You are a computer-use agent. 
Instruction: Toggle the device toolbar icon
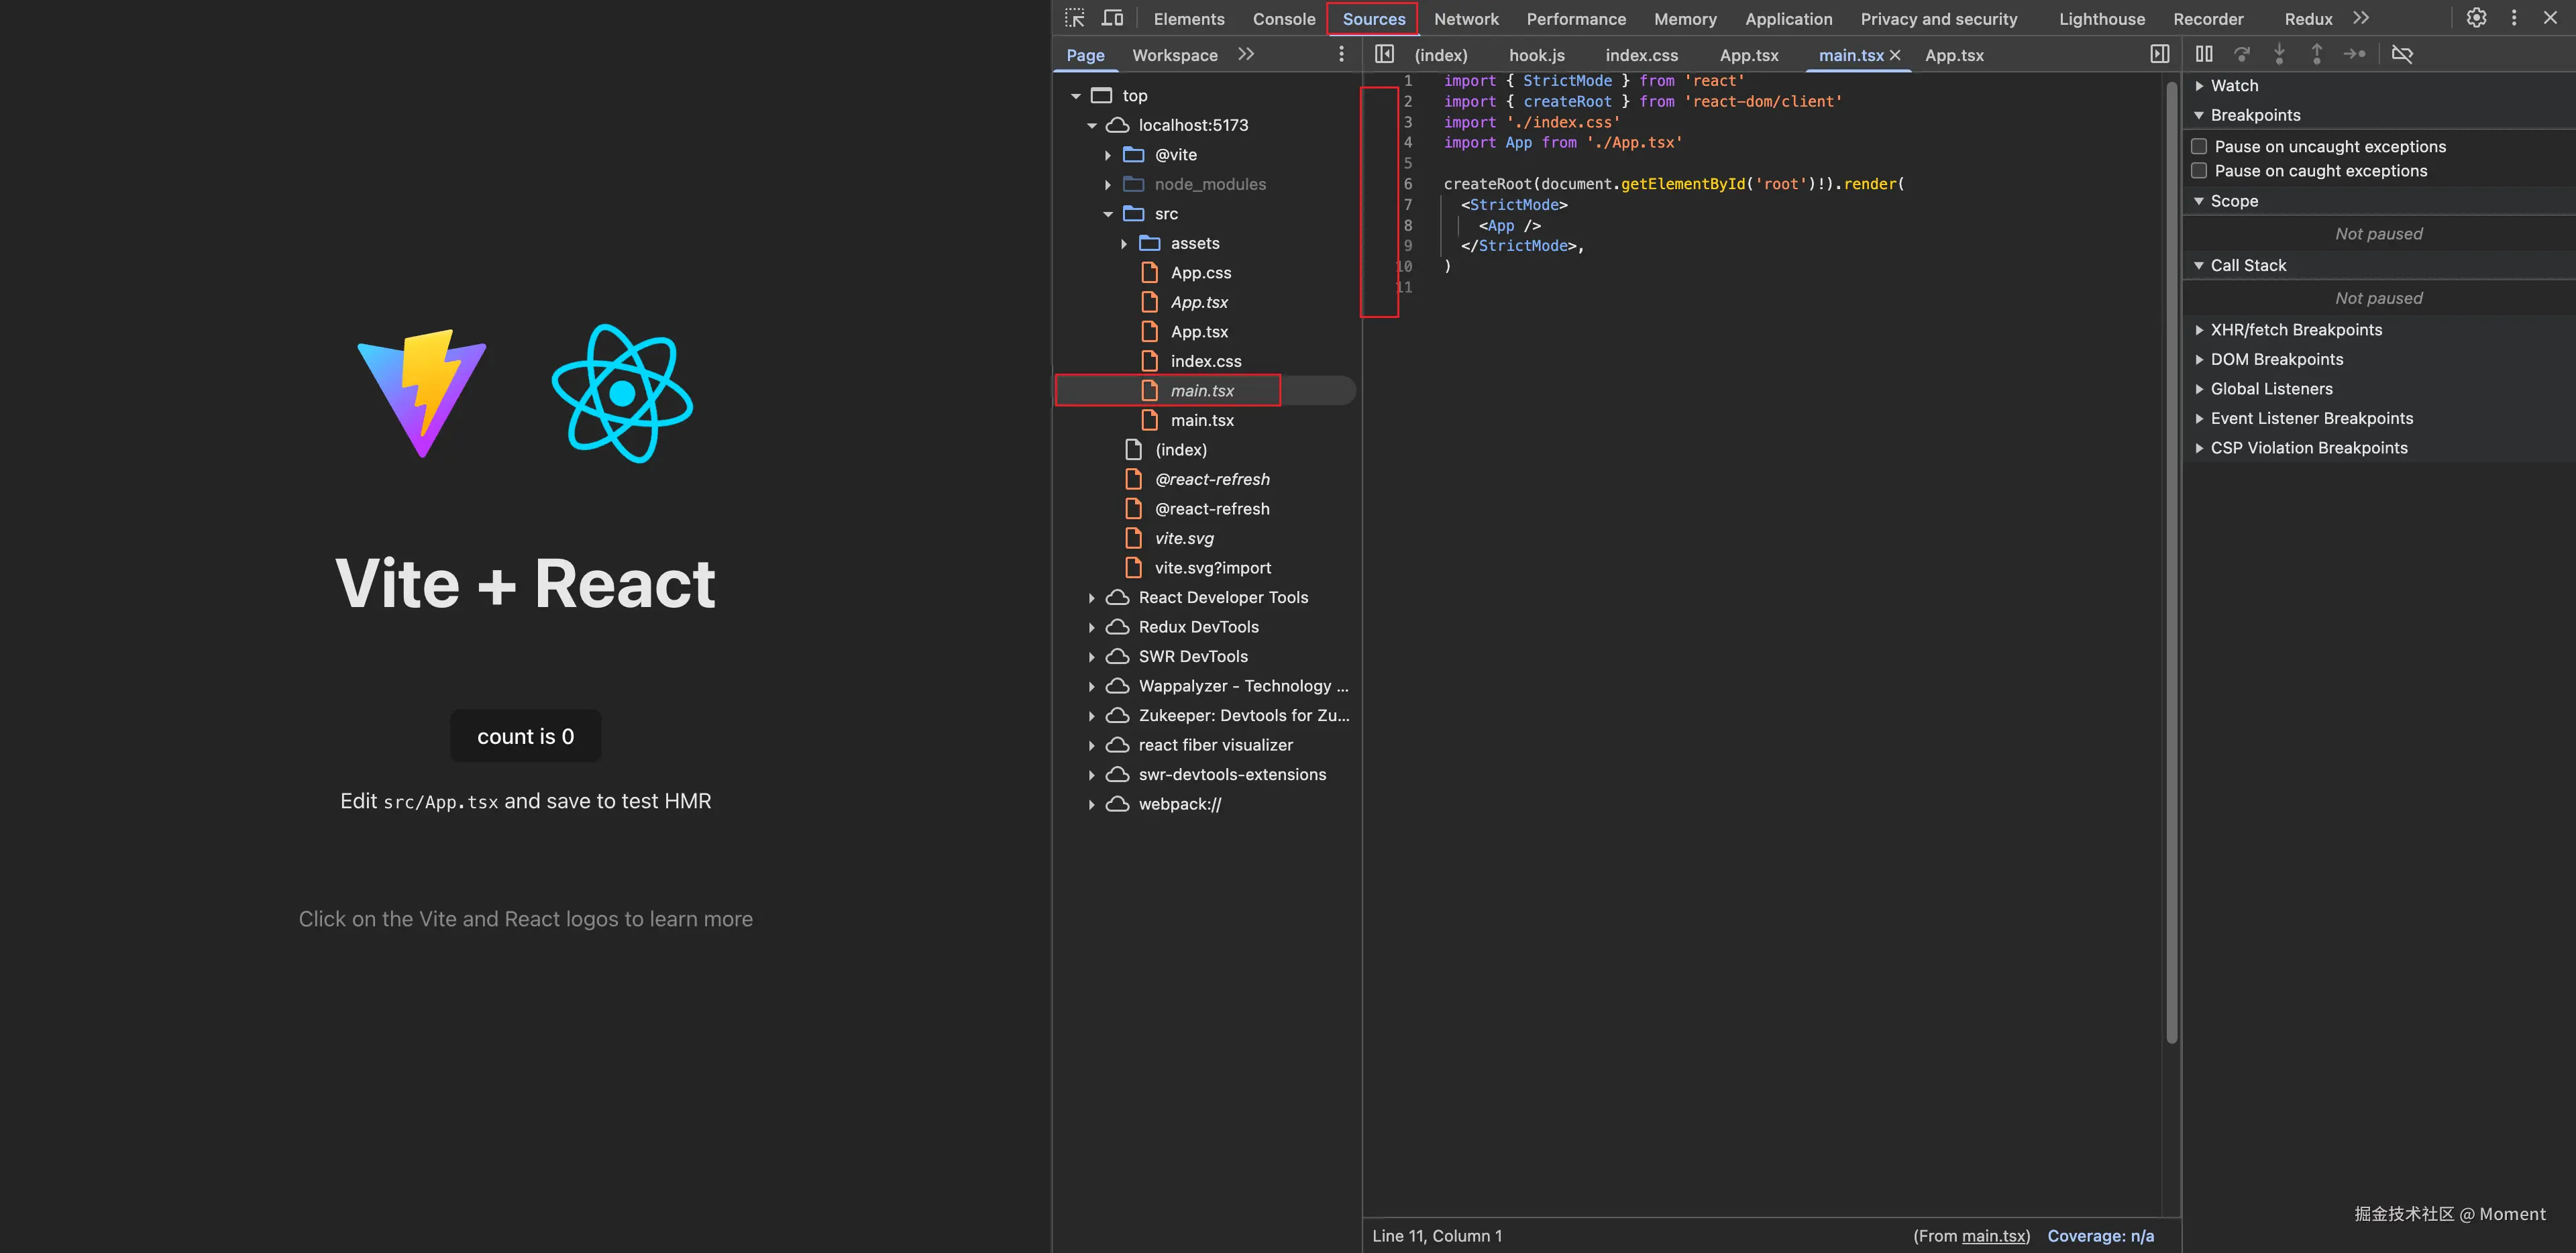click(1112, 18)
